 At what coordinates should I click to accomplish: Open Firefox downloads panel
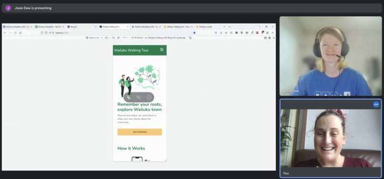point(221,32)
